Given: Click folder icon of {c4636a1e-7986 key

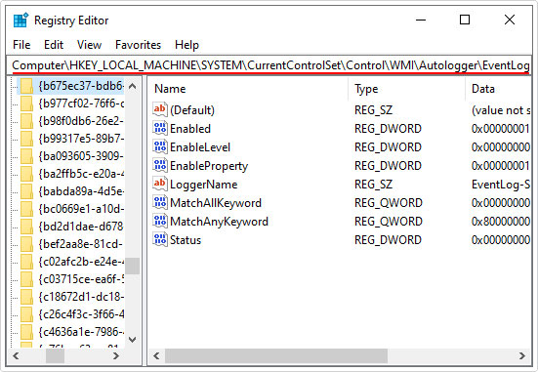Looking at the screenshot, I should point(26,332).
